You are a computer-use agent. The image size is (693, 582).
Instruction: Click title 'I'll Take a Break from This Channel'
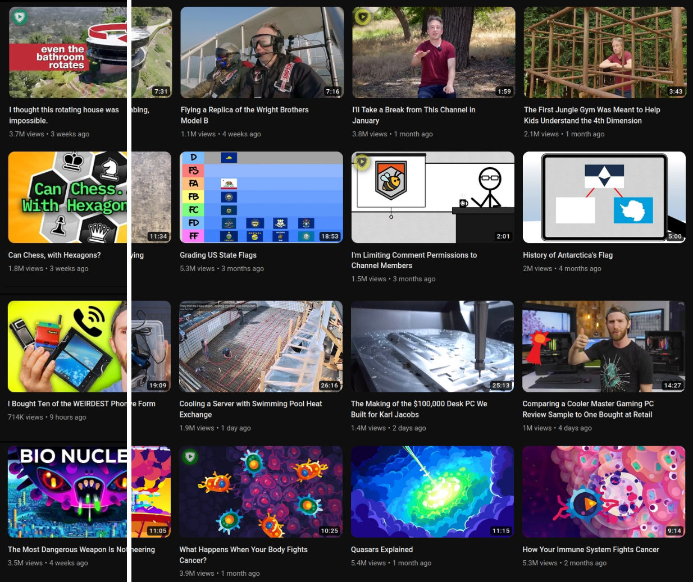[x=413, y=115]
